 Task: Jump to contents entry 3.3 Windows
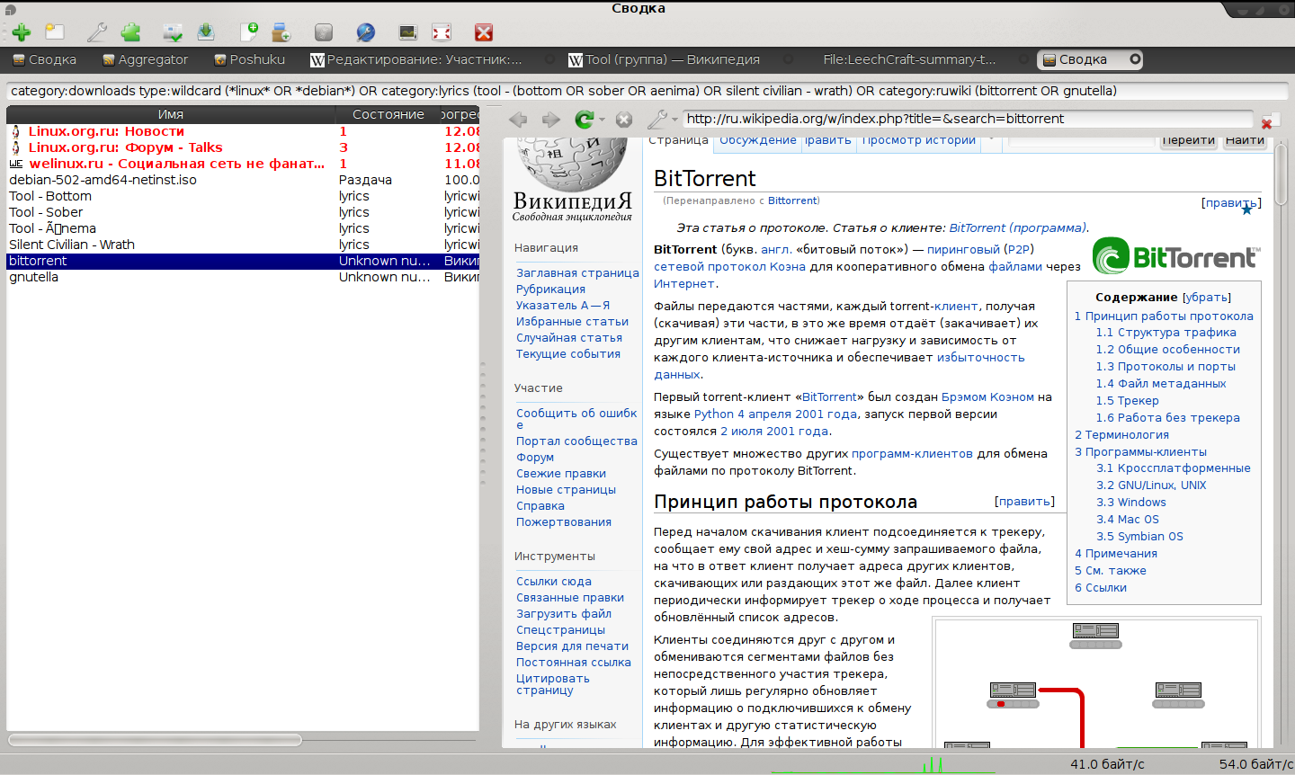click(x=1130, y=502)
